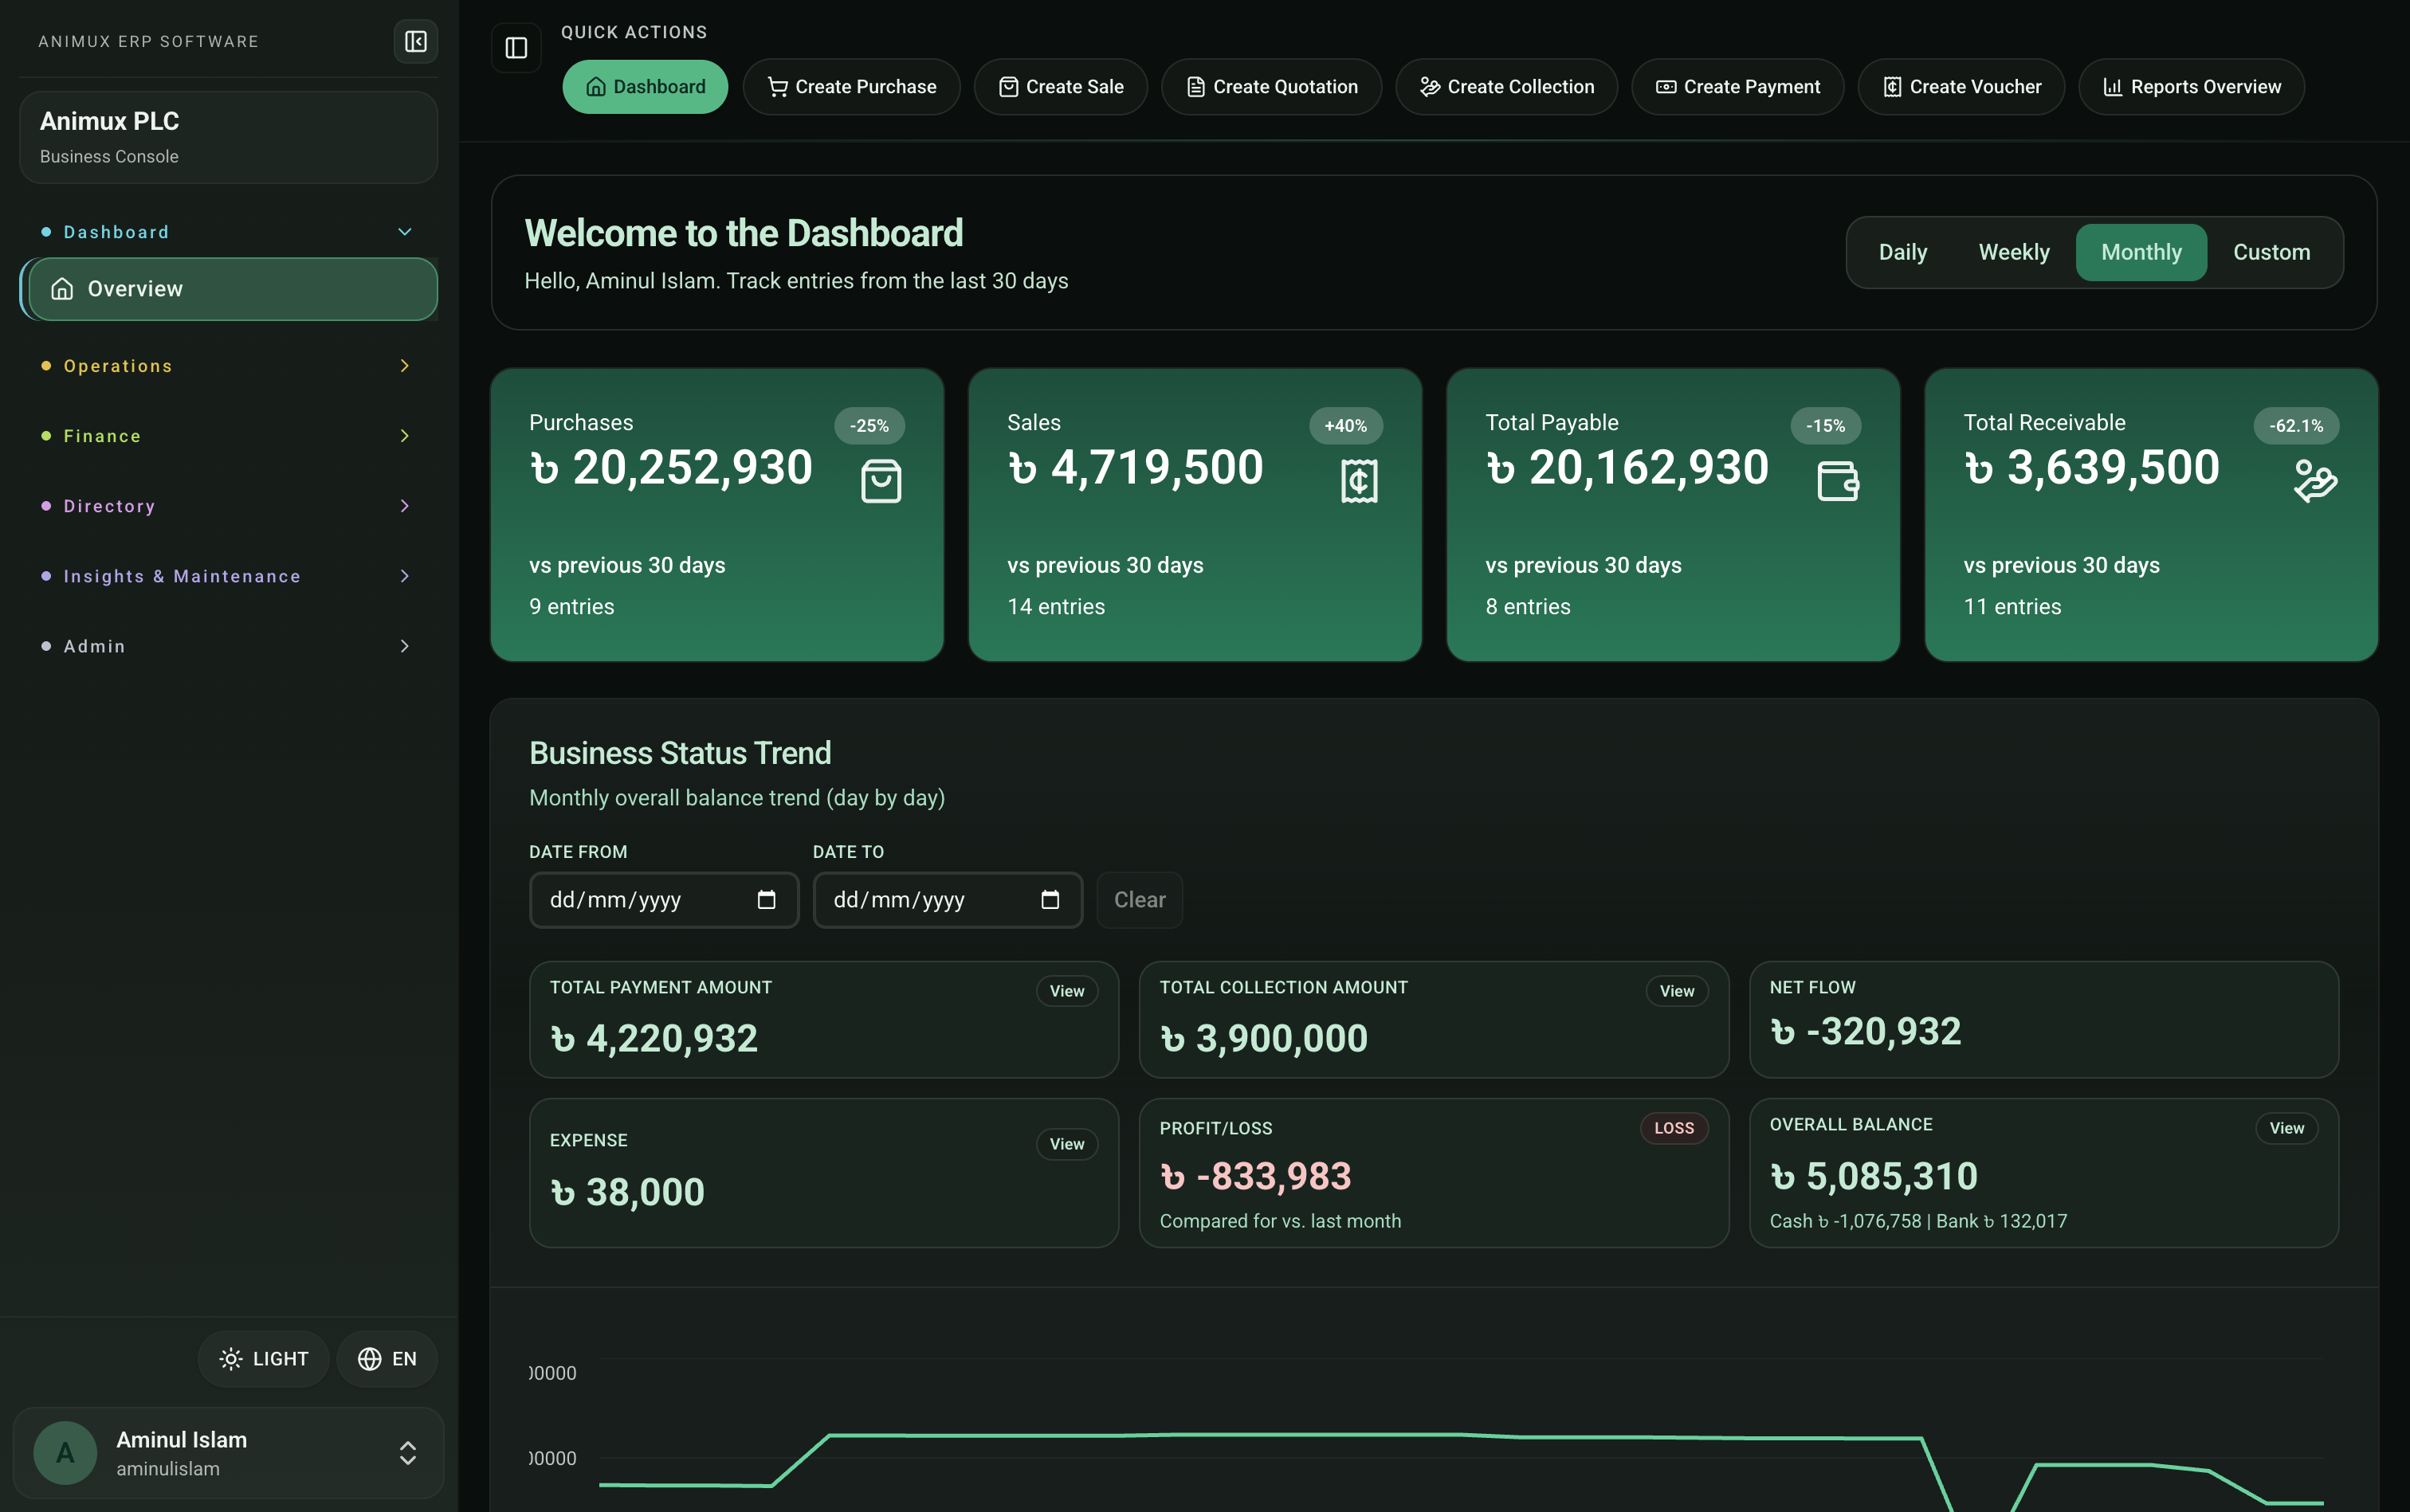
Task: Select the Daily period tab
Action: click(x=1903, y=252)
